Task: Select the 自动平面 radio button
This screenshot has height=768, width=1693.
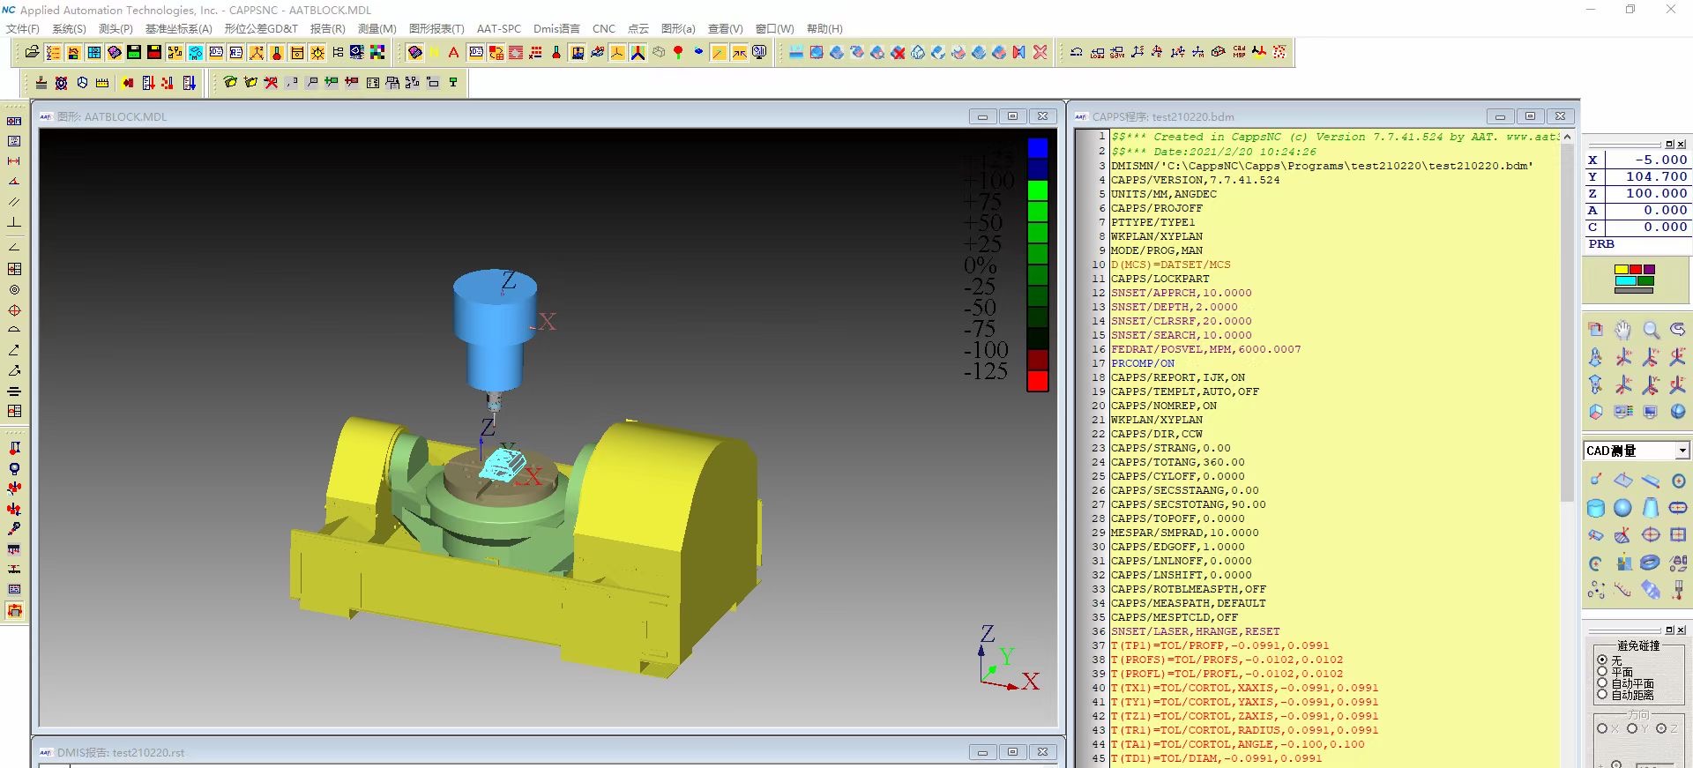Action: 1602,683
